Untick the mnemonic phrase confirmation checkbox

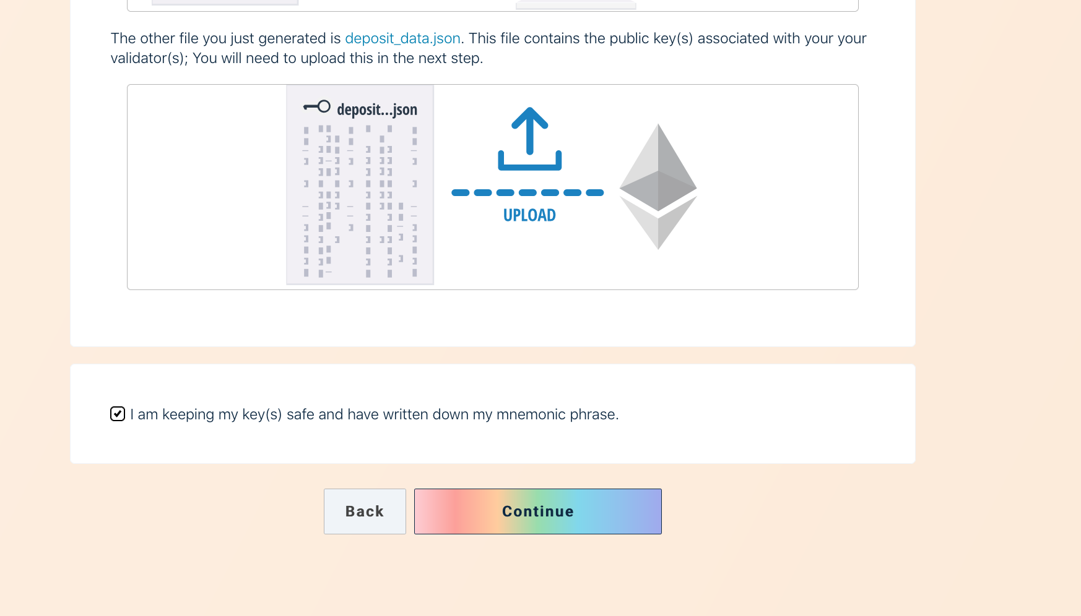[x=118, y=414]
